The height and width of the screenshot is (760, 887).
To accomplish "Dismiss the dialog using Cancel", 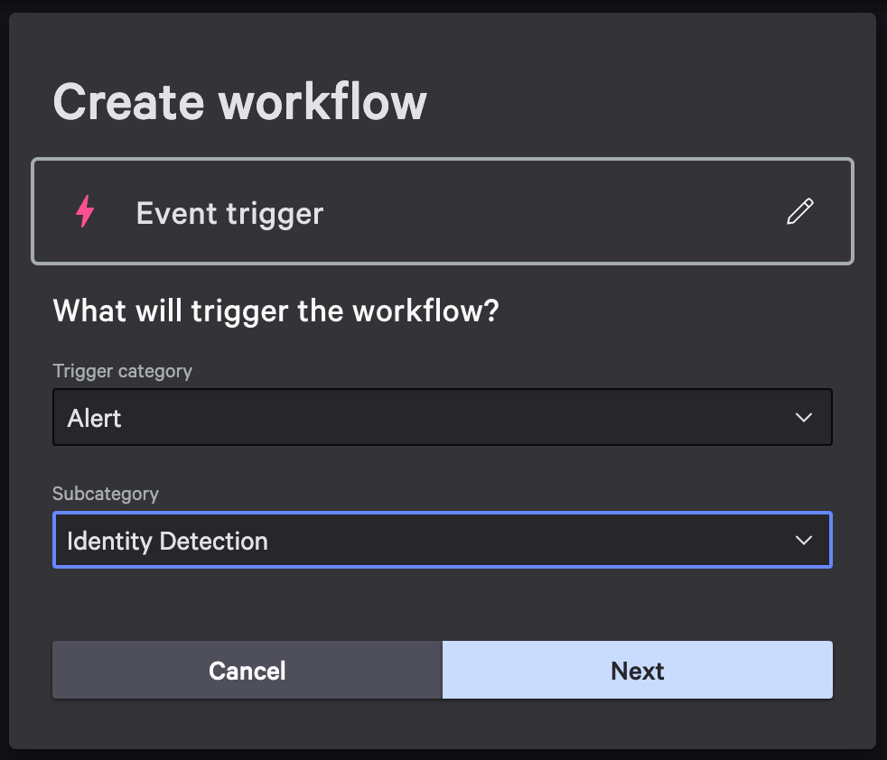I will 247,670.
